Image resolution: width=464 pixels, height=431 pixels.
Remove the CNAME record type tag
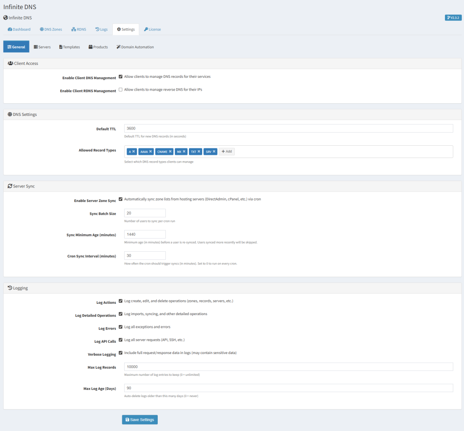pyautogui.click(x=169, y=152)
